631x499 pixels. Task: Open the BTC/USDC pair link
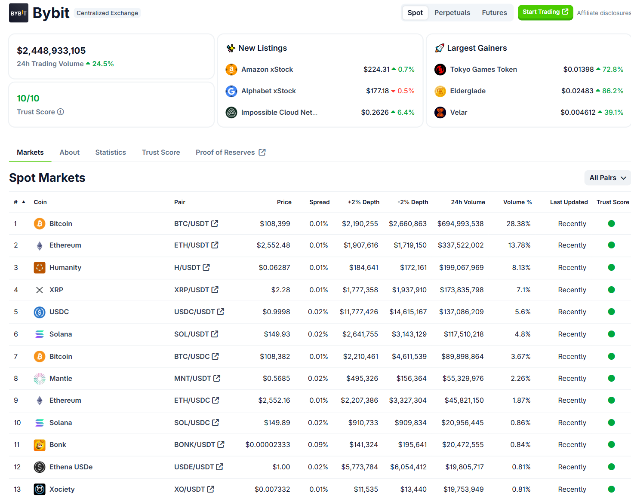tap(197, 356)
